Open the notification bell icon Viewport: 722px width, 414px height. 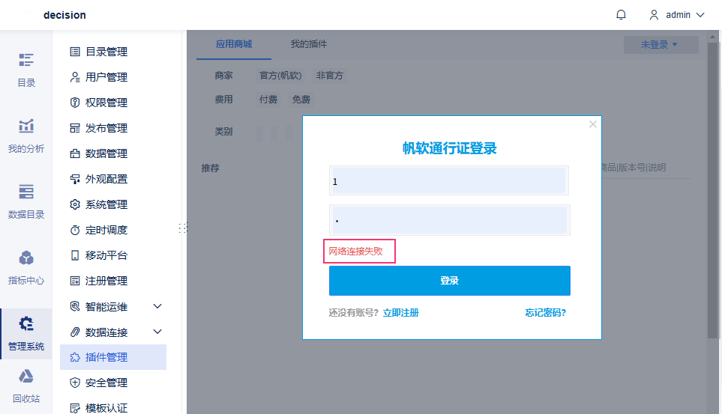click(621, 15)
